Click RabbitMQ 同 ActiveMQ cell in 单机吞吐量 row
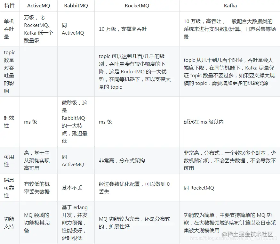This screenshot has width=280, height=244. click(76, 29)
